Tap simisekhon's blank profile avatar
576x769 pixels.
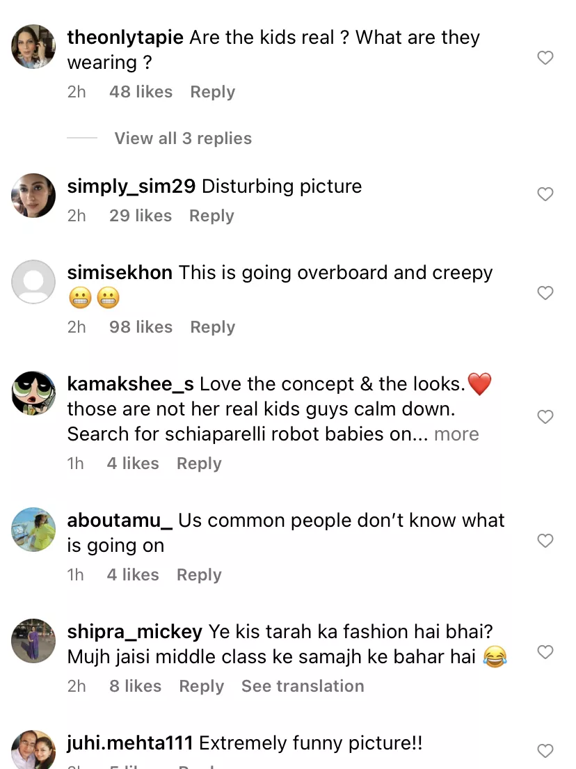point(33,282)
